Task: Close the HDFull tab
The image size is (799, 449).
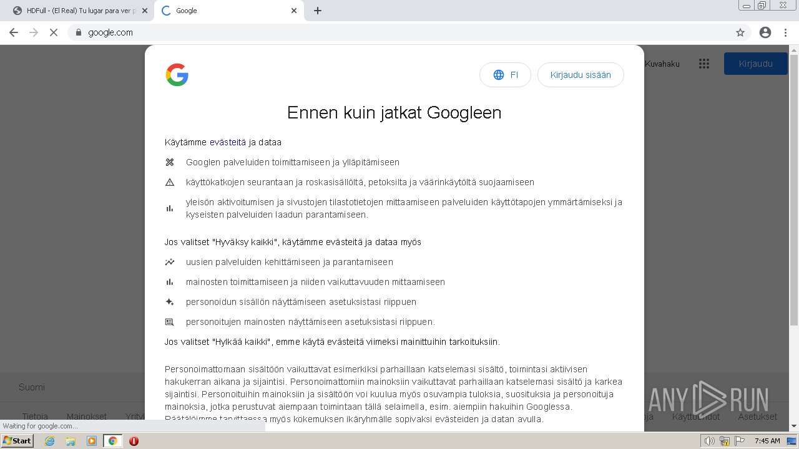Action: tap(145, 11)
